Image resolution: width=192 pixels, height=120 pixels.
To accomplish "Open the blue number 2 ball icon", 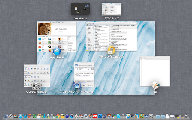I will tap(67, 116).
